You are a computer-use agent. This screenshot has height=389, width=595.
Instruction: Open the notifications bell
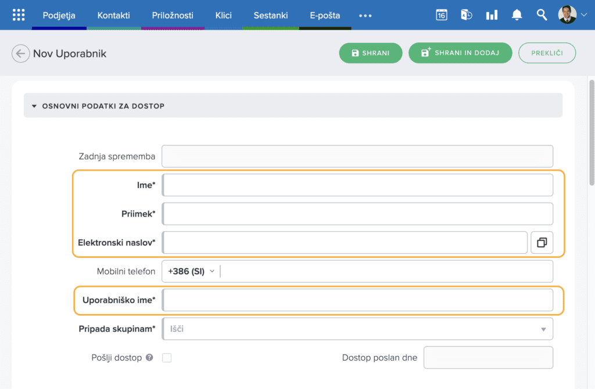pos(517,15)
